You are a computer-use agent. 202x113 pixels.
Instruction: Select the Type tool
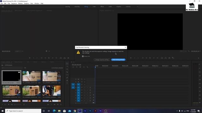click(x=67, y=83)
